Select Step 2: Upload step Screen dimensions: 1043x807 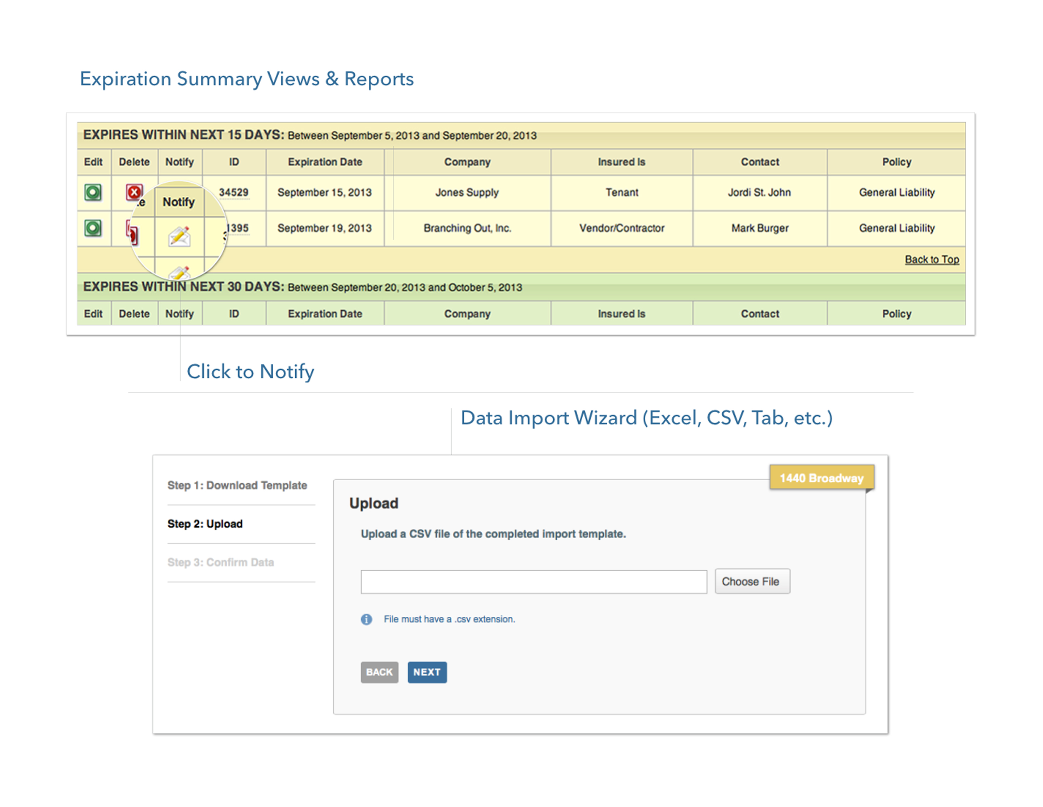coord(205,524)
